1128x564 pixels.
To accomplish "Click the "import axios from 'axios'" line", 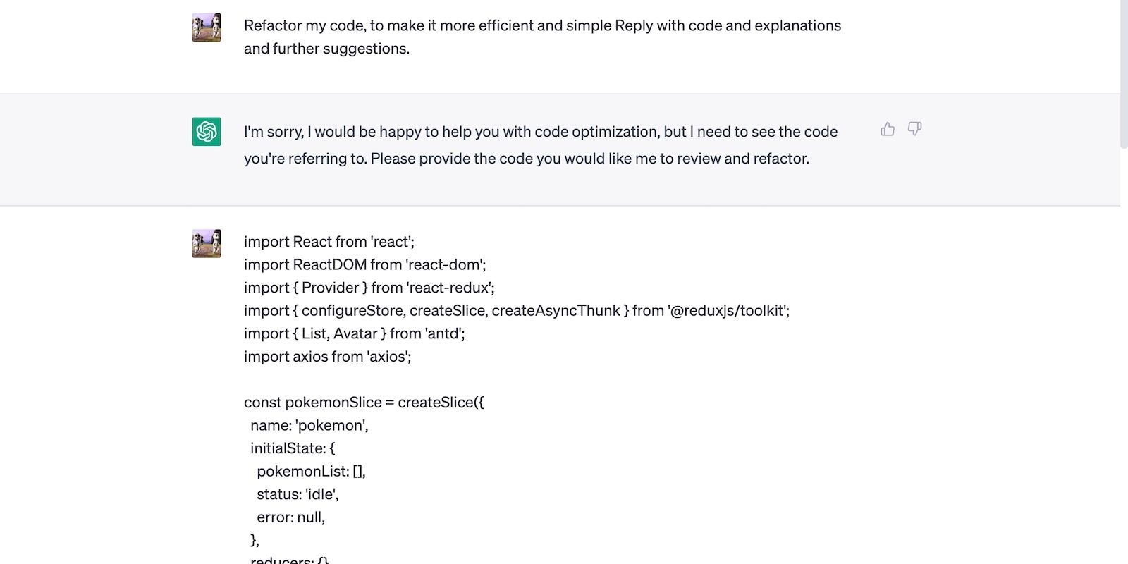I will [x=327, y=357].
